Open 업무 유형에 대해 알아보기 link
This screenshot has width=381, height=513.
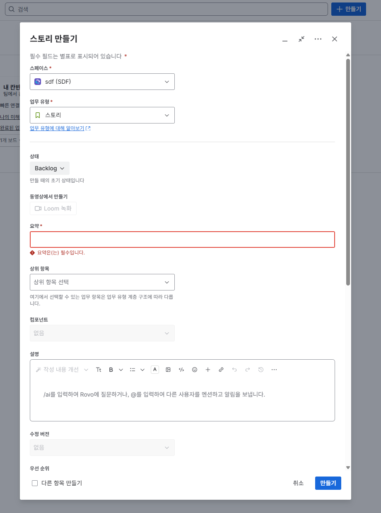pyautogui.click(x=57, y=128)
